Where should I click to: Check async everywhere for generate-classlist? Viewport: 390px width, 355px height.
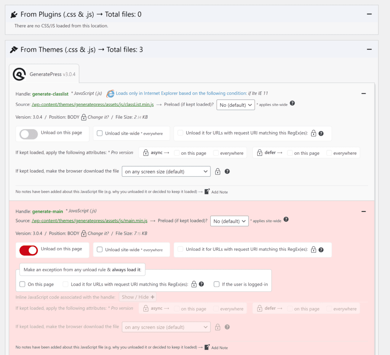pos(216,153)
